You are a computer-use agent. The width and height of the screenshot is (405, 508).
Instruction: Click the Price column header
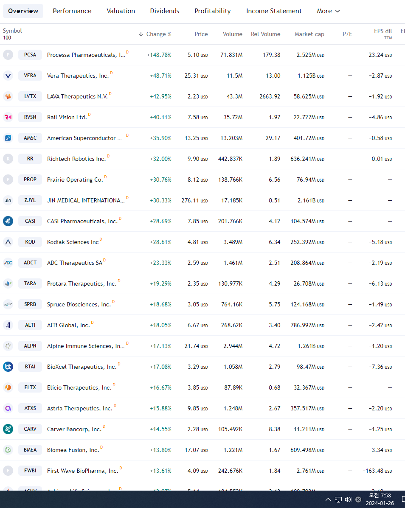point(201,34)
